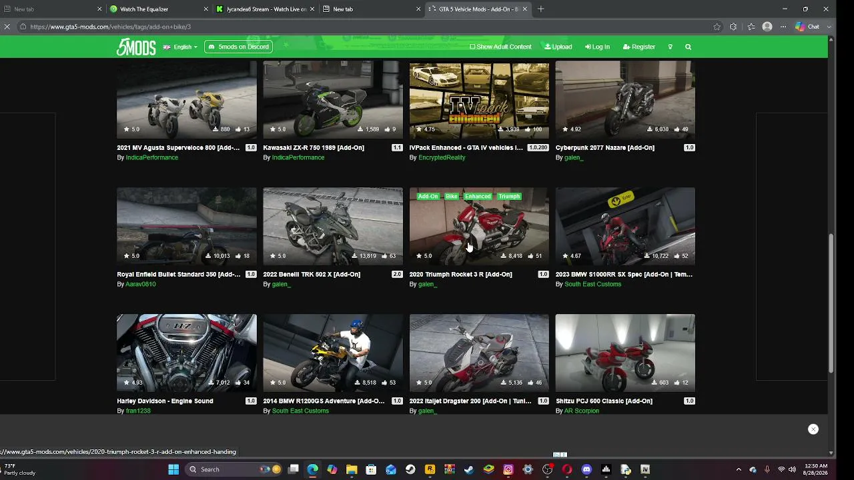Open the IVPack Enhanced title link
Viewport: 854px width, 480px height.
click(466, 148)
